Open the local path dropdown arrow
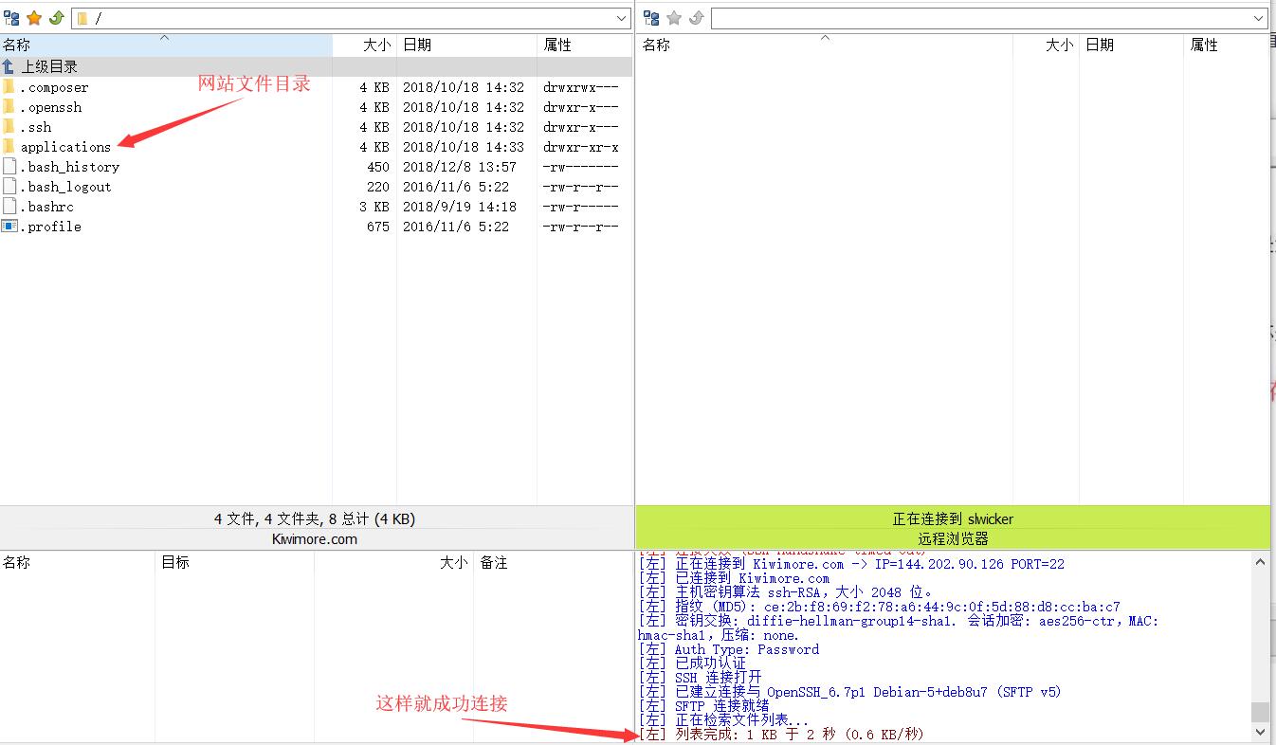 click(622, 17)
